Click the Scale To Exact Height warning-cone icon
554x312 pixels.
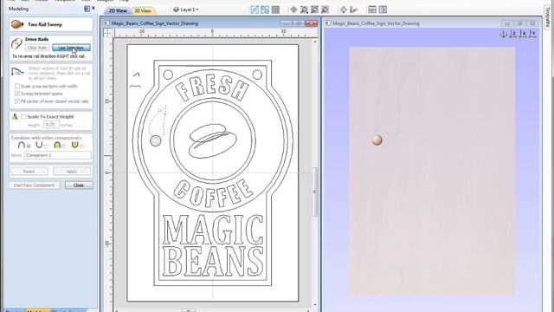15,116
